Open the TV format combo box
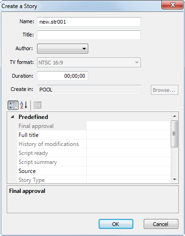Screen dimensions: 185x236 89,63
